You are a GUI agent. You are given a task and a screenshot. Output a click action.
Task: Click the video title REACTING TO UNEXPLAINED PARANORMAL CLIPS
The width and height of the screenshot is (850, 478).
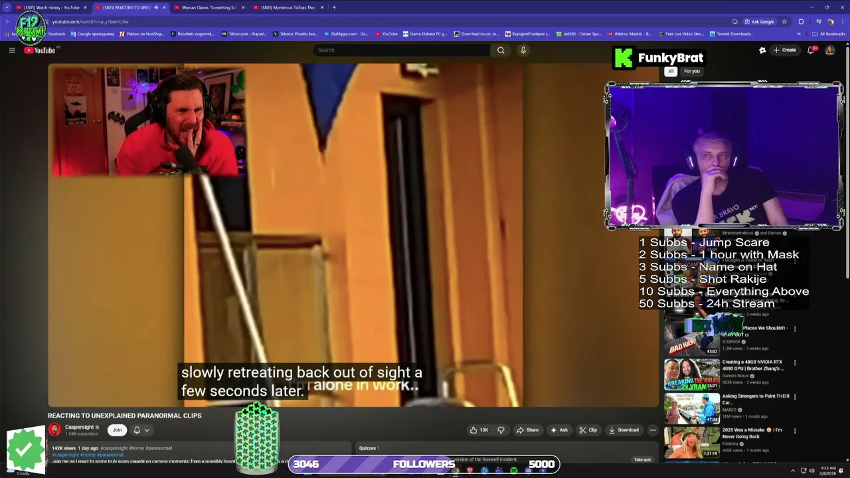124,416
